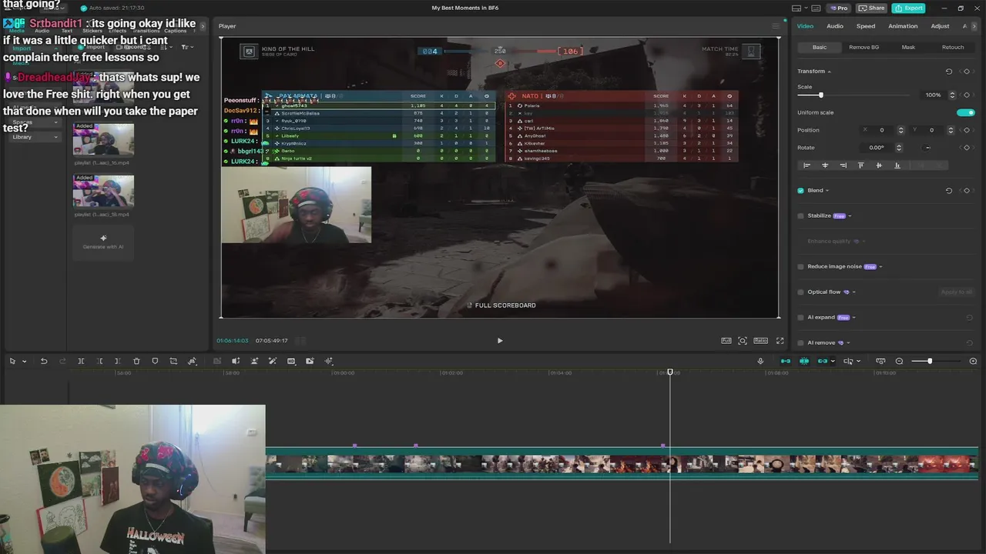Open the Player panel hamburger menu
Viewport: 986px width, 554px height.
[x=776, y=26]
